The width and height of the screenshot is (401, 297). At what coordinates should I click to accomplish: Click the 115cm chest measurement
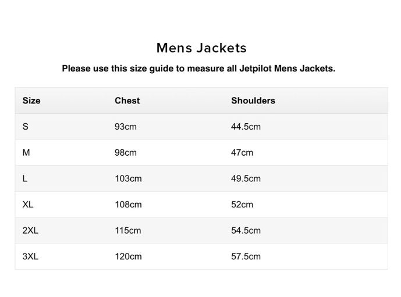(x=127, y=231)
